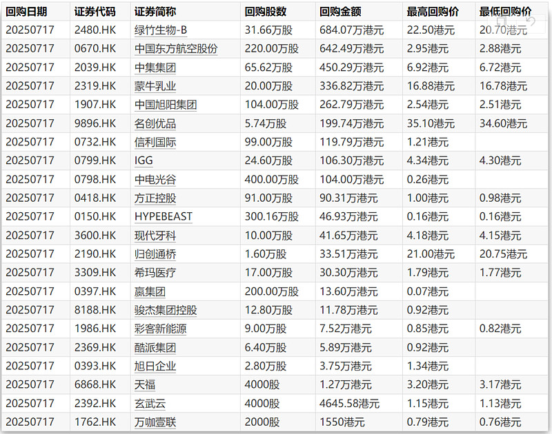Open the 信利国际 link
Image resolution: width=552 pixels, height=434 pixels.
tap(155, 142)
